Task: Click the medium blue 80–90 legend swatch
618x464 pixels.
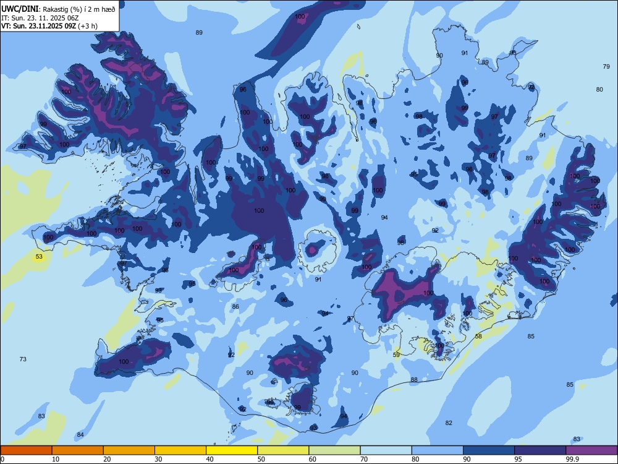Action: pos(437,450)
